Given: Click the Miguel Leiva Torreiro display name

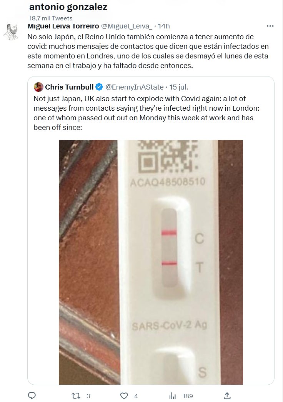Looking at the screenshot, I should [x=63, y=26].
